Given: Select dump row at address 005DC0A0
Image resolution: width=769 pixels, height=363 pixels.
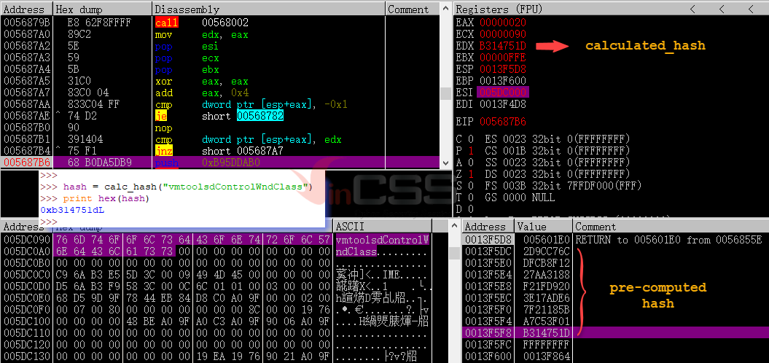Looking at the screenshot, I should [x=216, y=251].
